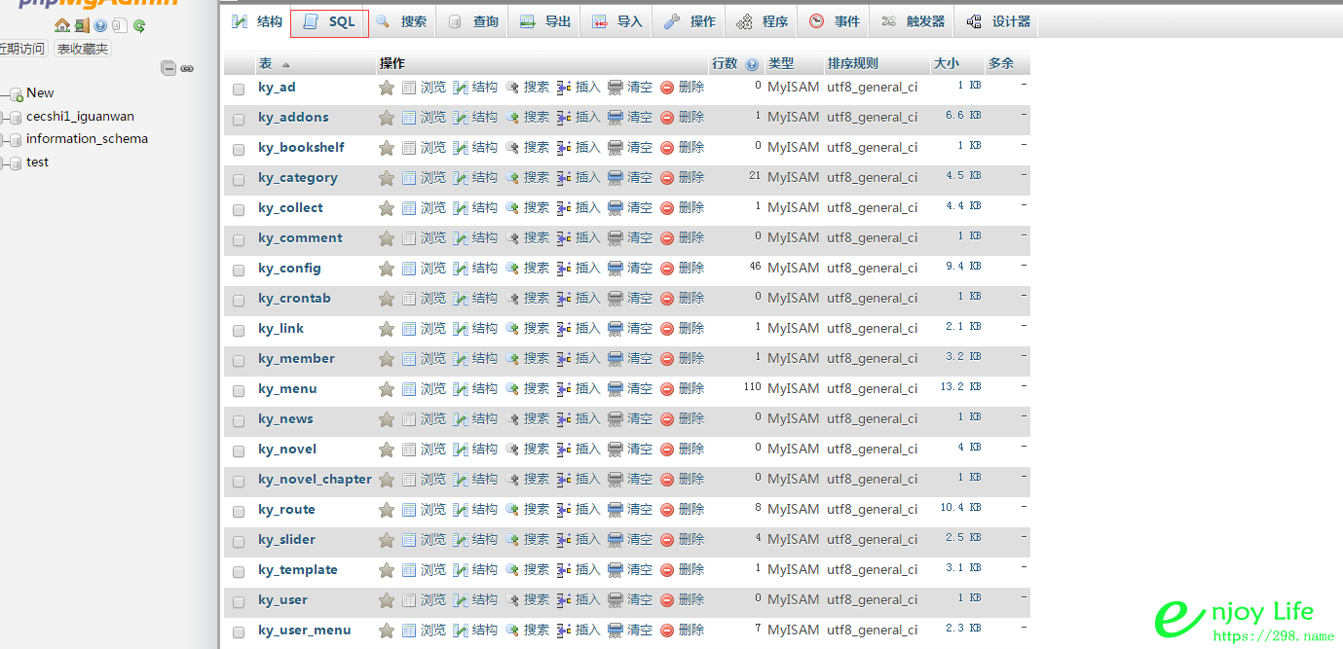
Task: Switch to the SQL tab
Action: click(x=329, y=21)
